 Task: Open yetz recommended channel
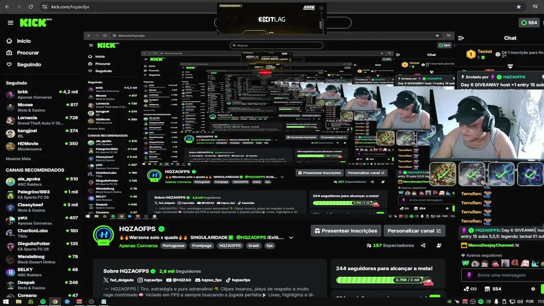pyautogui.click(x=42, y=220)
